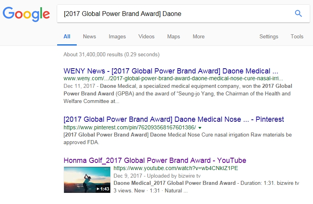Select the All results tab
This screenshot has height=204, width=313.
coord(67,36)
